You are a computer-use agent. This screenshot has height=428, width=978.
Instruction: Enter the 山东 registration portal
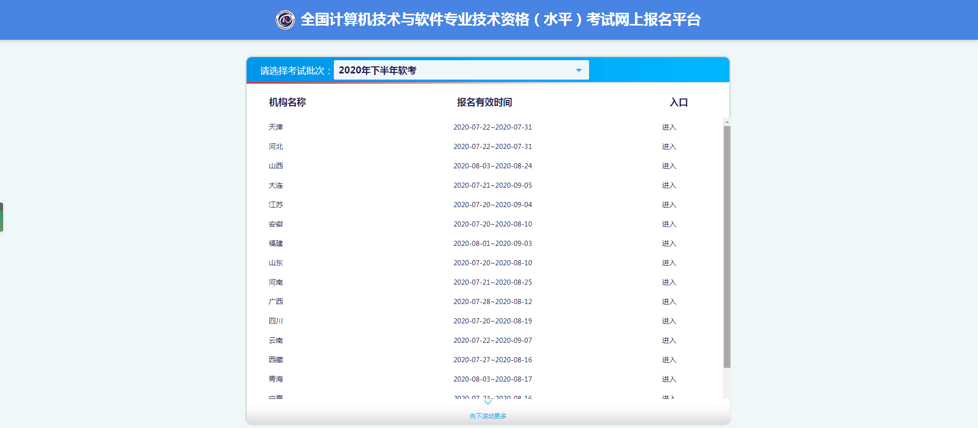[x=669, y=263]
